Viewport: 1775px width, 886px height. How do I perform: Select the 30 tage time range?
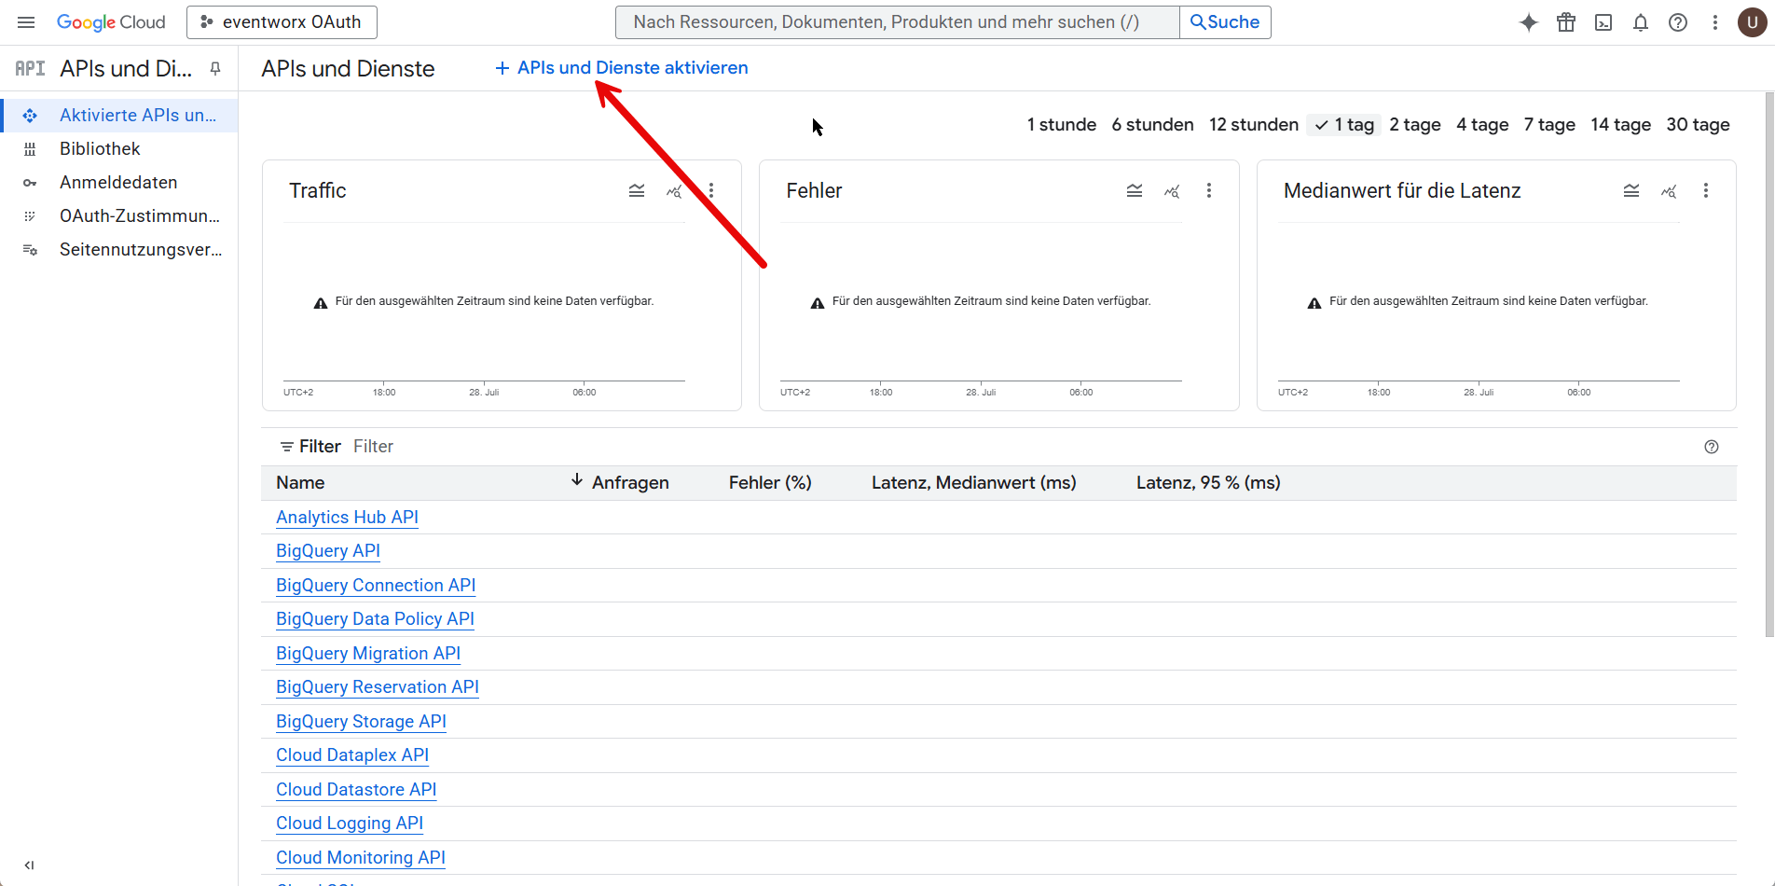(x=1698, y=125)
